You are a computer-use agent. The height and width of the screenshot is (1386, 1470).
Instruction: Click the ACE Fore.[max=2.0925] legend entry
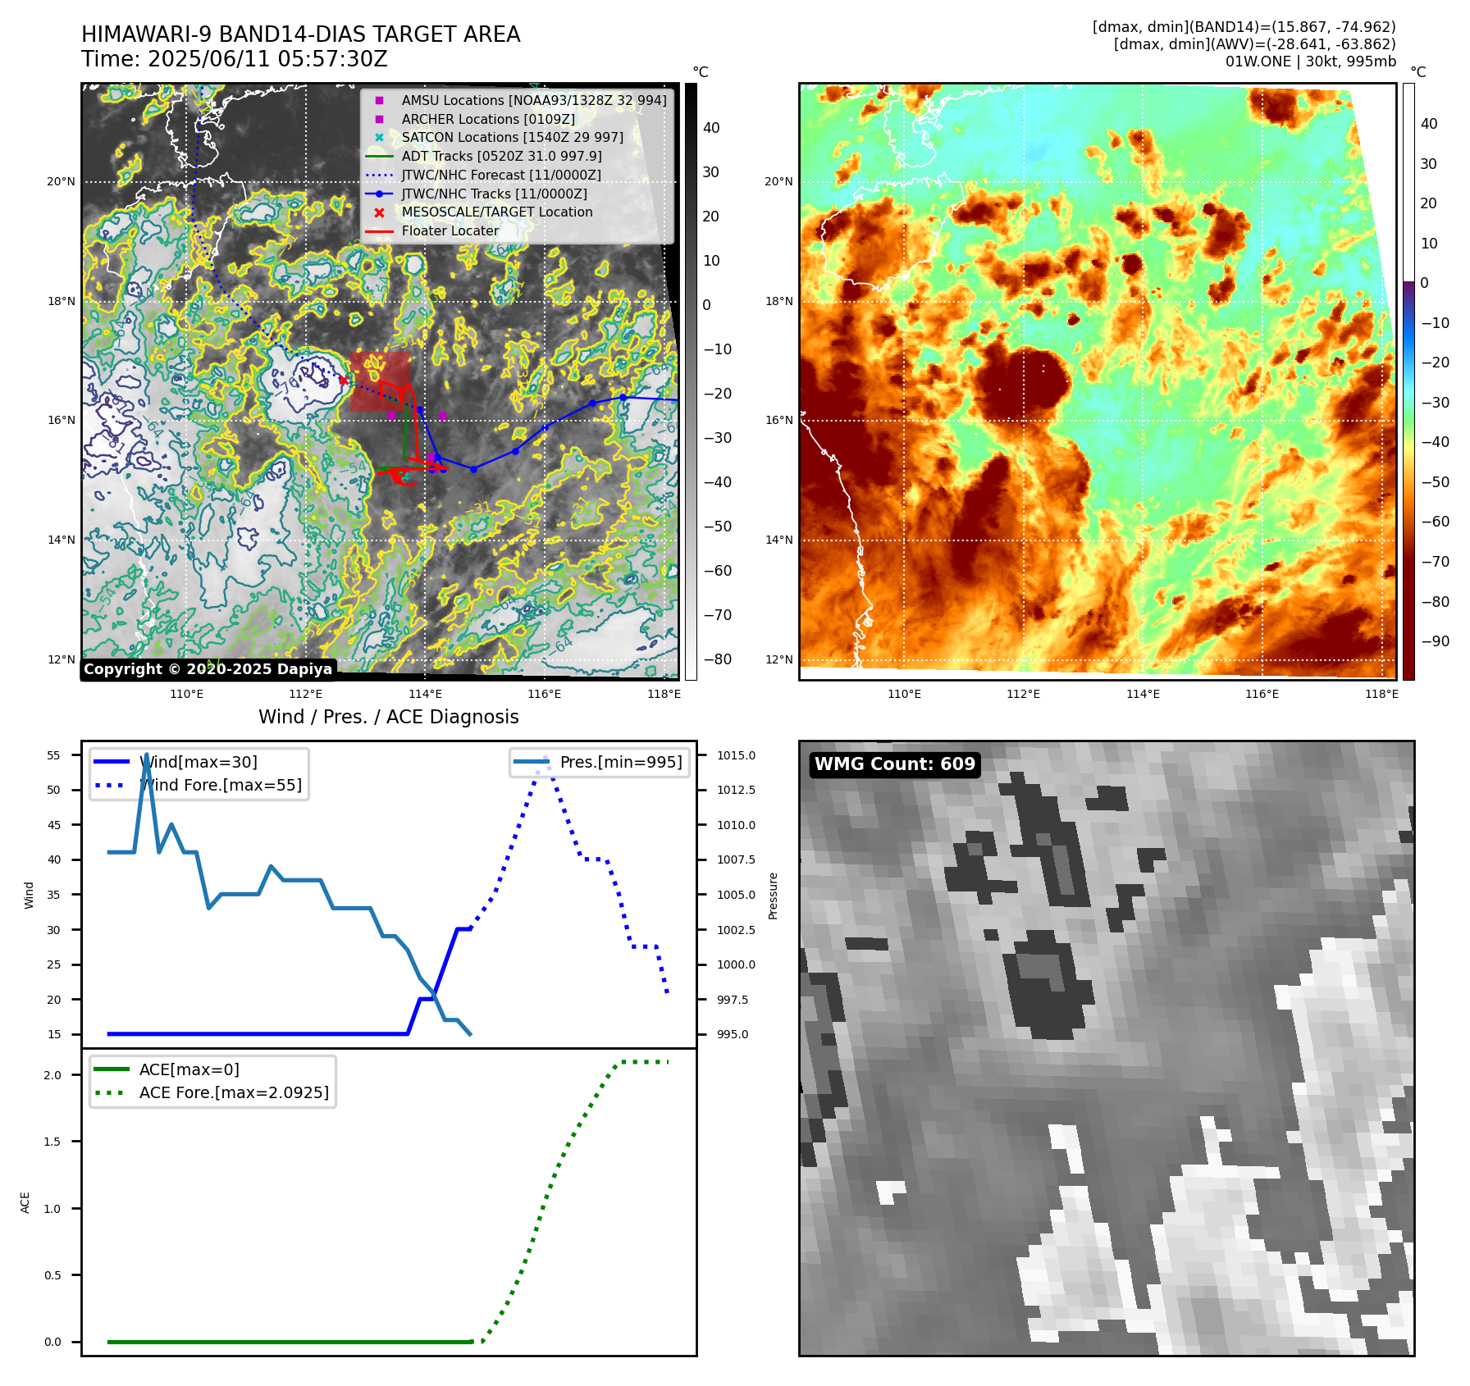point(212,1092)
